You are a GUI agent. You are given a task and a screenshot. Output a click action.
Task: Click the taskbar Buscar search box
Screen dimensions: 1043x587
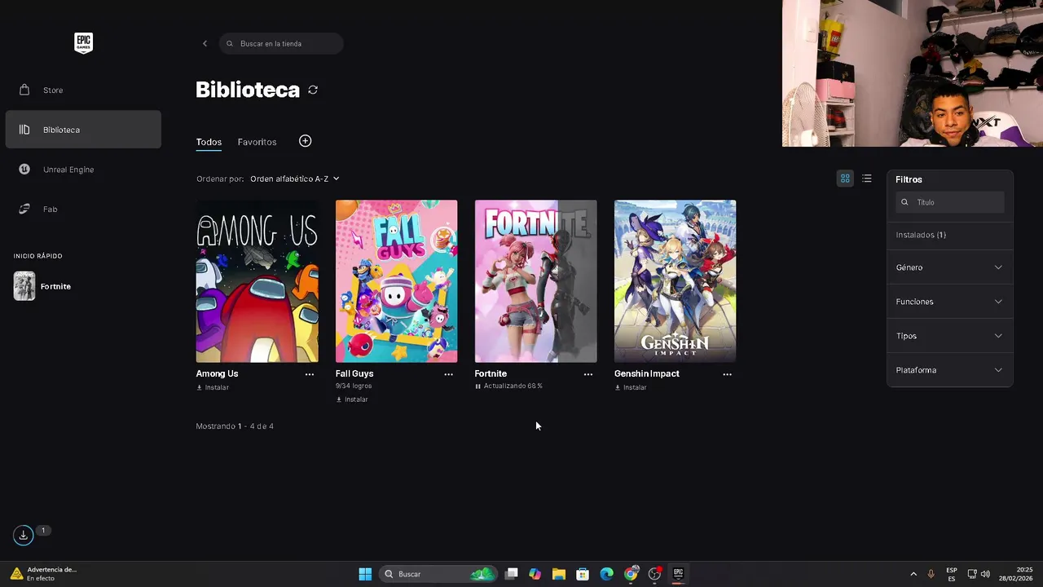pos(438,574)
